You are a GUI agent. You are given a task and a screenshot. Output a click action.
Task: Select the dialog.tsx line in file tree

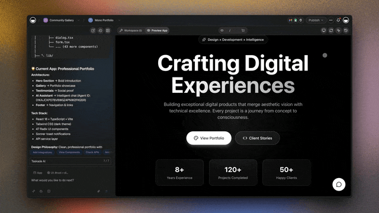(64, 38)
